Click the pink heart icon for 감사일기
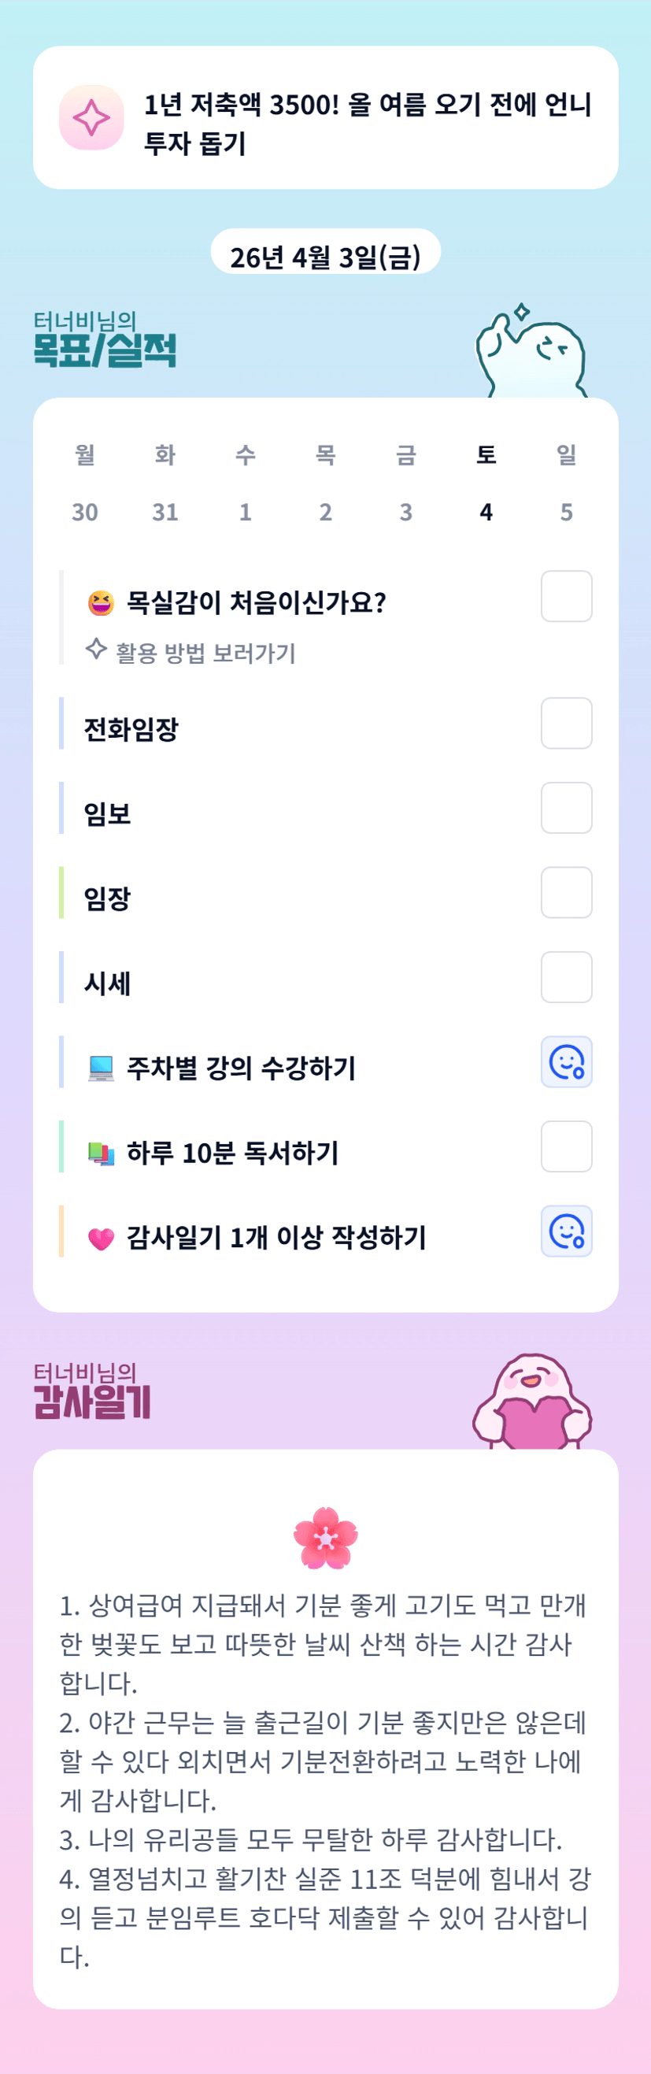The width and height of the screenshot is (651, 2074). point(101,1239)
